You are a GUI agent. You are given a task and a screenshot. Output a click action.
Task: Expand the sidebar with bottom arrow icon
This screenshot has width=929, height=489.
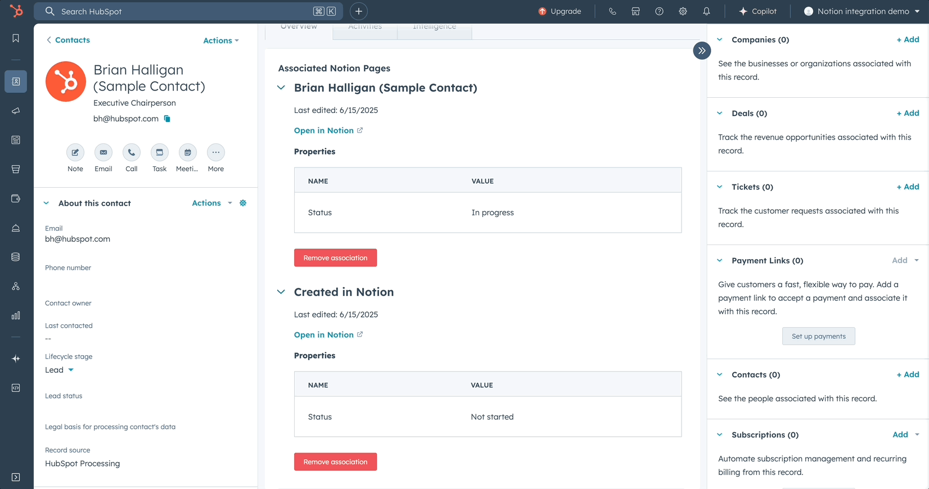coord(16,477)
